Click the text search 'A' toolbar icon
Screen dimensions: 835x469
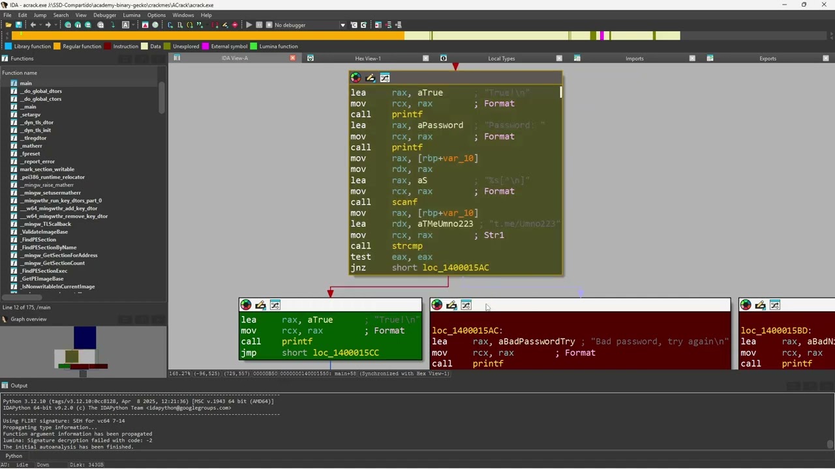[126, 25]
